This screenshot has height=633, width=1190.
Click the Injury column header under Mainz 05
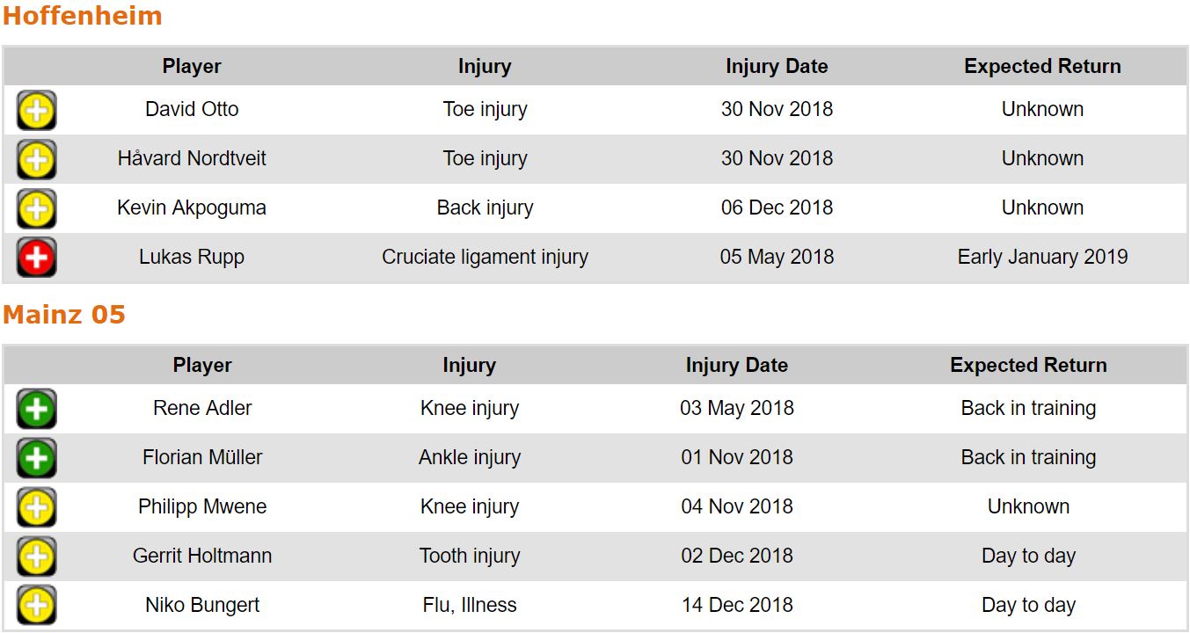pos(469,366)
